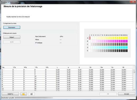
Task: Select the full magenta patch B21
Action: (x=127, y=41)
